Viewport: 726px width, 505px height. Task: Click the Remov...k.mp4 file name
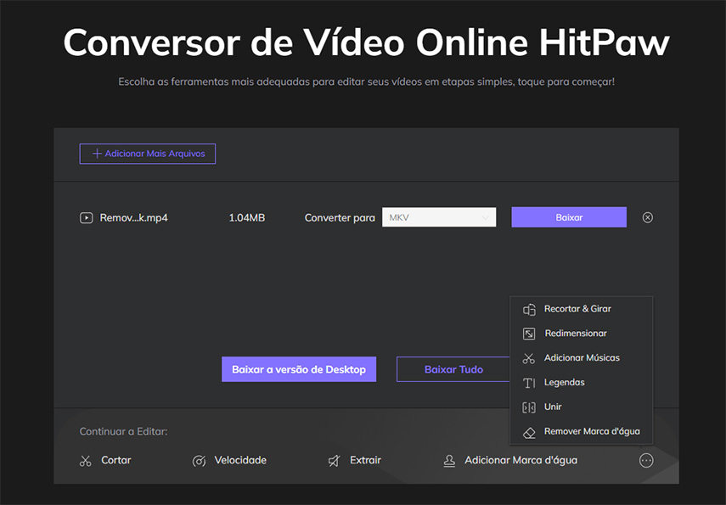pos(132,217)
